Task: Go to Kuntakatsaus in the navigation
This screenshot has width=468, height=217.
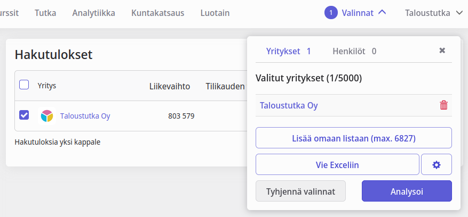Action: 157,13
